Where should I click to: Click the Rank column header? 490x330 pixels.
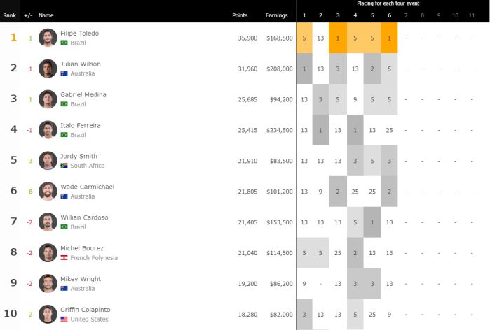[9, 15]
